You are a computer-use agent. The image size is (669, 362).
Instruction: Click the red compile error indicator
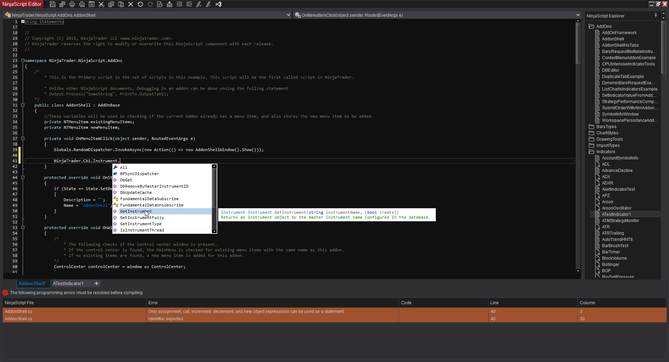(5, 293)
